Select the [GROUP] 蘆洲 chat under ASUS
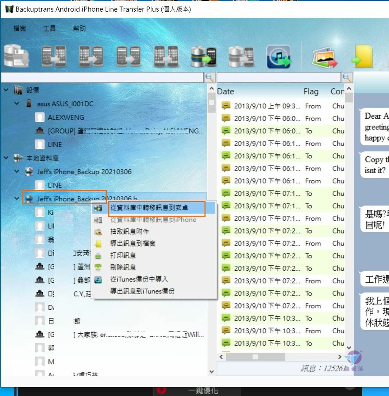The height and width of the screenshot is (396, 389). 126,131
